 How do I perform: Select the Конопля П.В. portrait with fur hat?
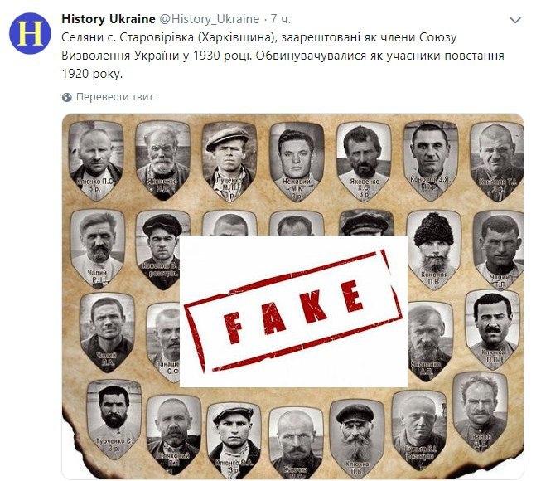[434, 250]
